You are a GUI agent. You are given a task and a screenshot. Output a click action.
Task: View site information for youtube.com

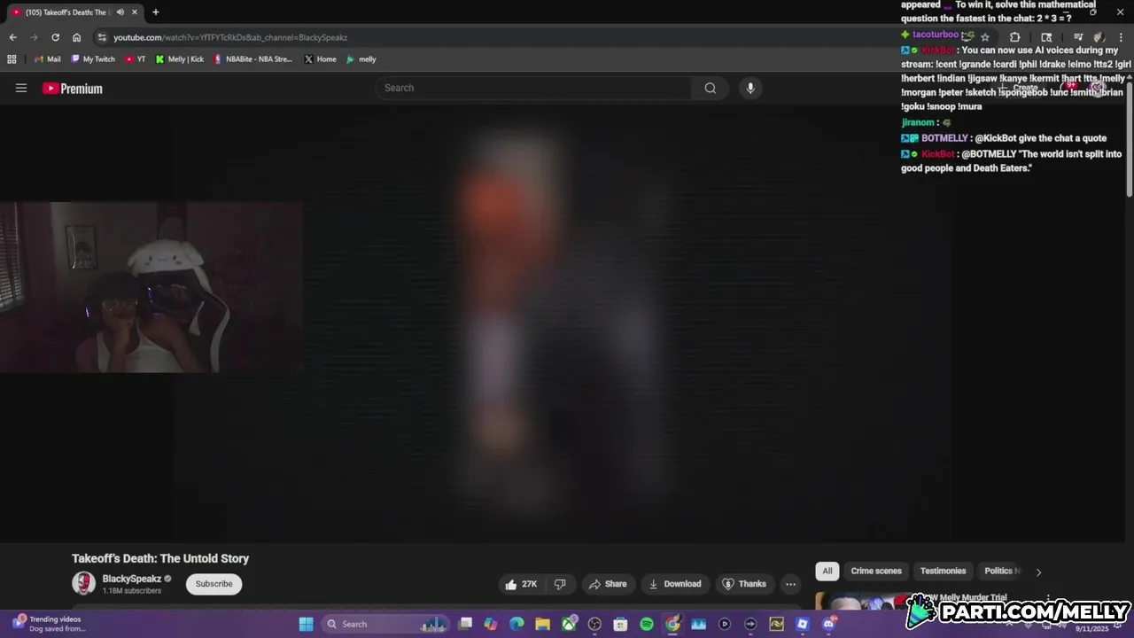coord(102,37)
